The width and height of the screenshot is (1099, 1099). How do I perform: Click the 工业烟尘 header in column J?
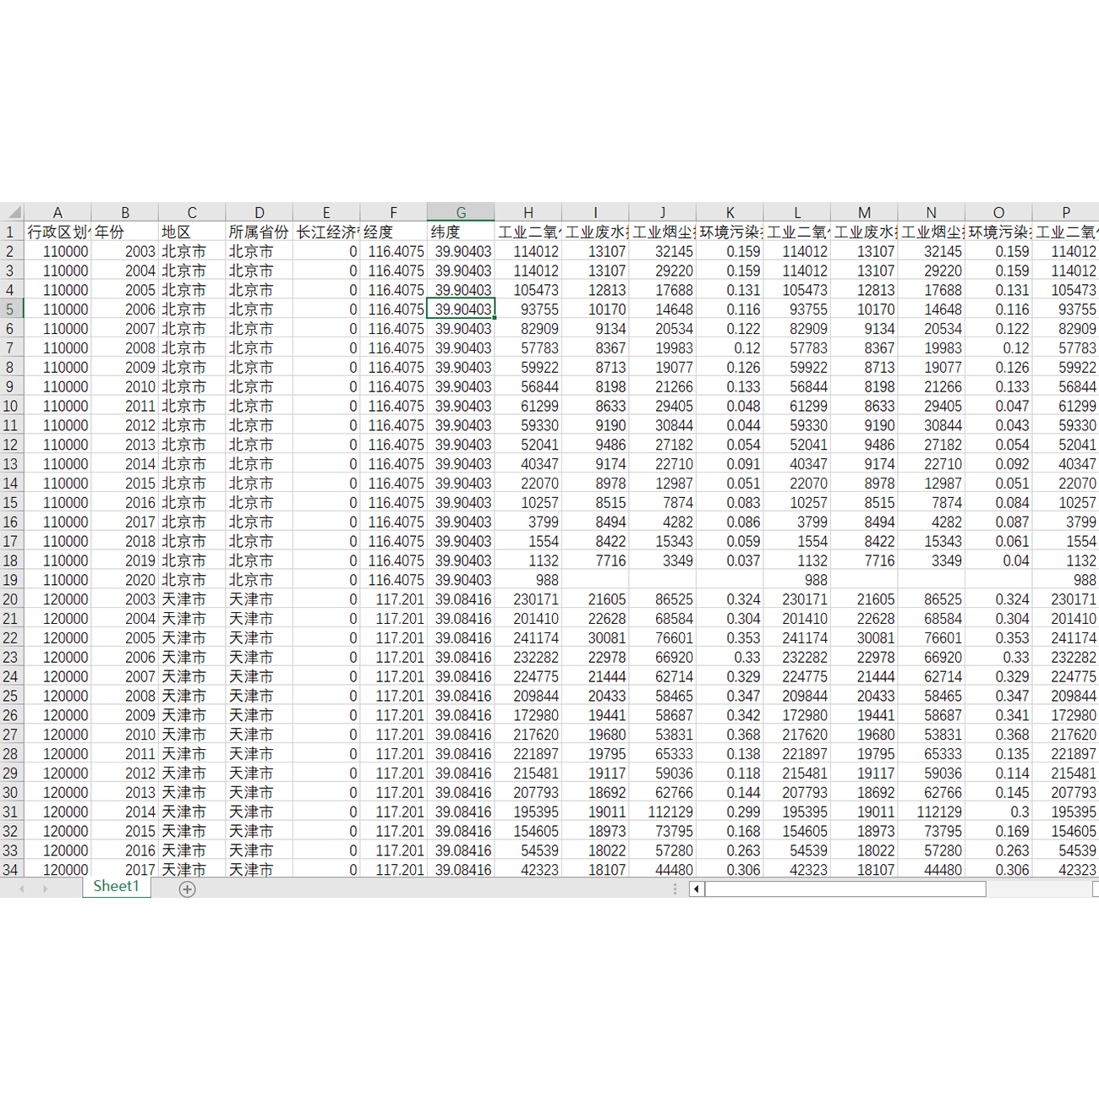663,232
